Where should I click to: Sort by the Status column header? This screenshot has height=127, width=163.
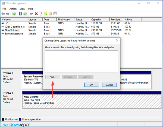point(82,20)
